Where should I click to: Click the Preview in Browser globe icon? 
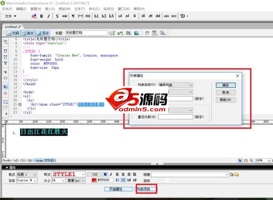click(x=136, y=33)
